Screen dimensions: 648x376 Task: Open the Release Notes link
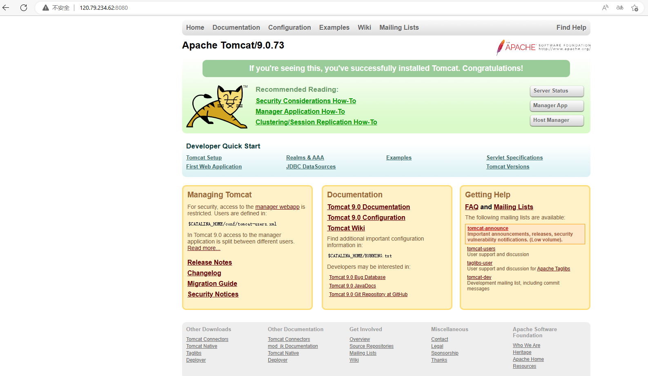pos(209,262)
